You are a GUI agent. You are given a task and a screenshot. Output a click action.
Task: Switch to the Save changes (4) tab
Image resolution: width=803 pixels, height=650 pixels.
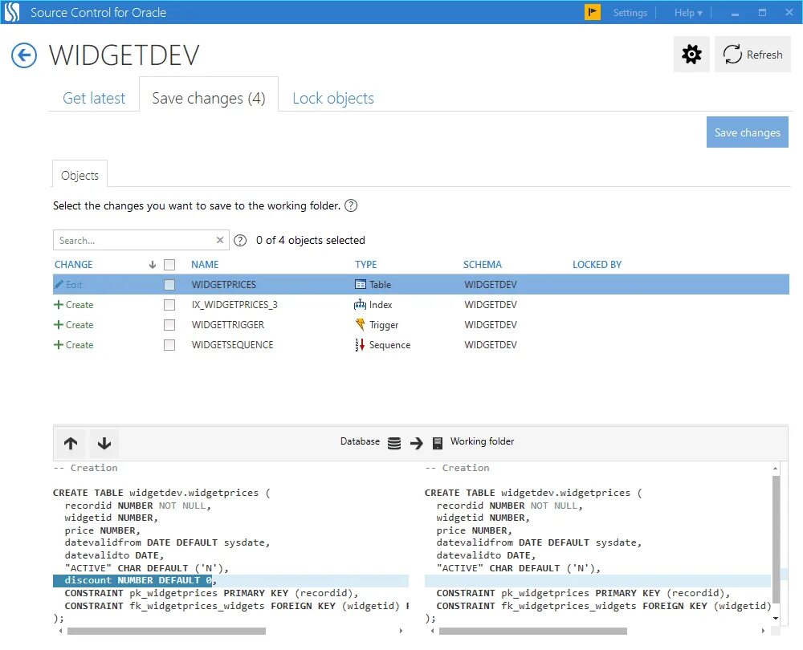(x=209, y=98)
